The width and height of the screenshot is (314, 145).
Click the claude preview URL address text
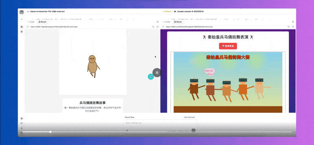(189, 27)
